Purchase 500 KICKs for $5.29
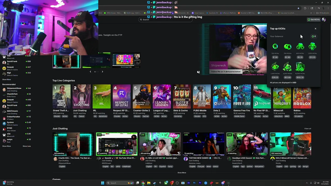331x186 pixels. [300, 57]
